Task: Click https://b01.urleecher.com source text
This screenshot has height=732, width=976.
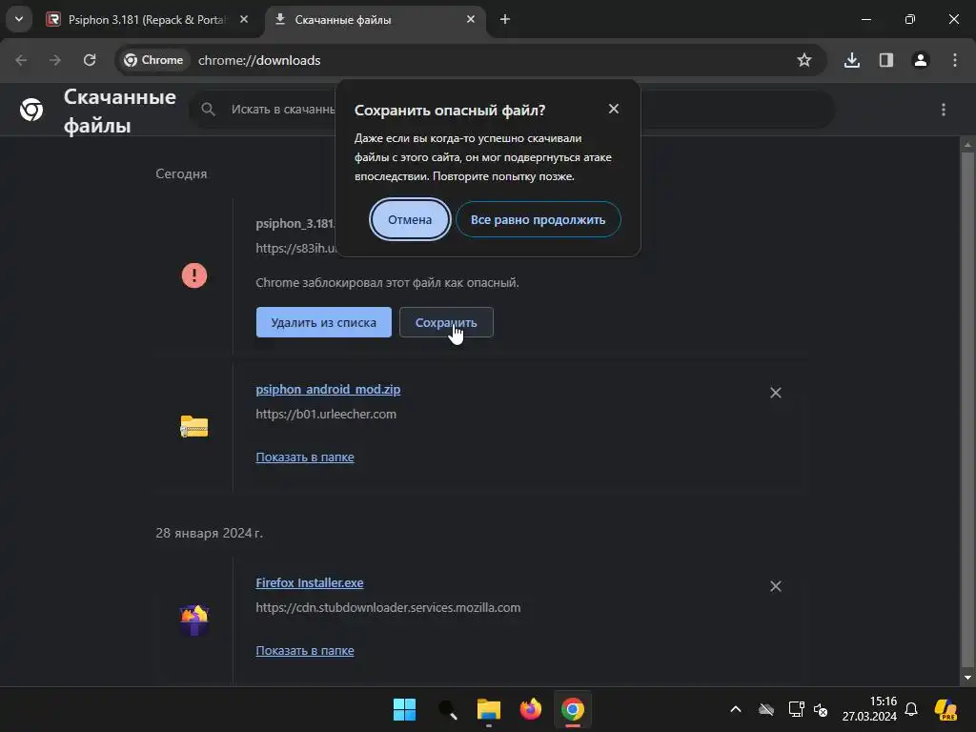Action: tap(326, 414)
